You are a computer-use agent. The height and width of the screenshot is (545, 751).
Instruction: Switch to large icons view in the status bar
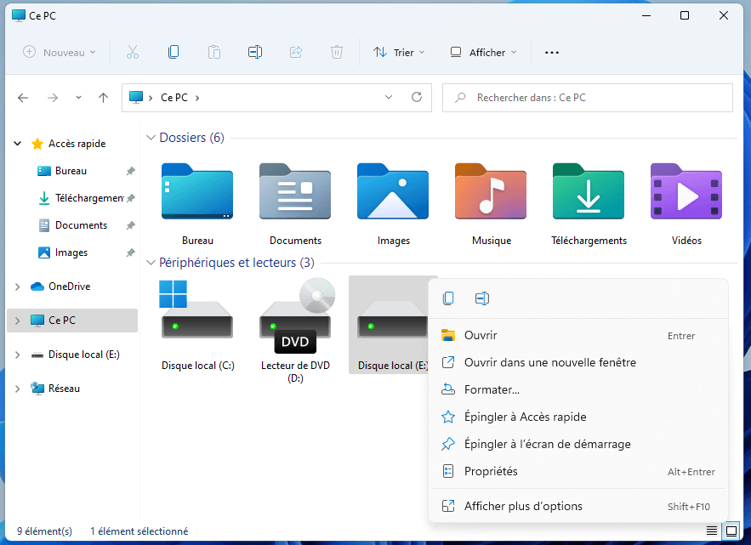pyautogui.click(x=731, y=531)
